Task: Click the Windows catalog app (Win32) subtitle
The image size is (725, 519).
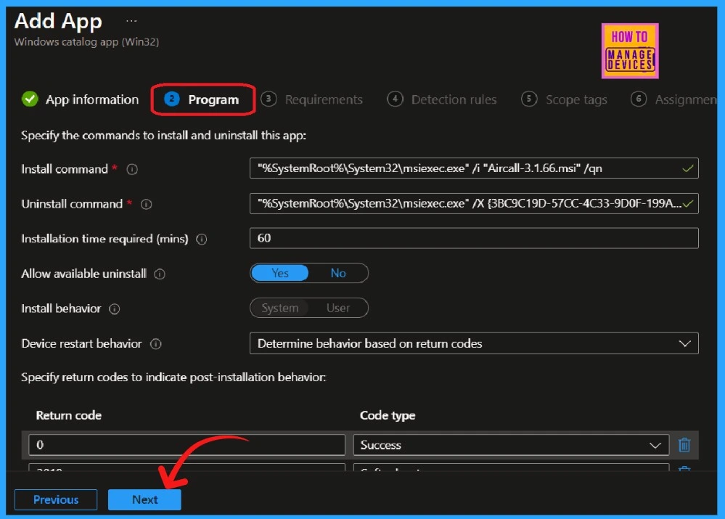Action: point(87,41)
